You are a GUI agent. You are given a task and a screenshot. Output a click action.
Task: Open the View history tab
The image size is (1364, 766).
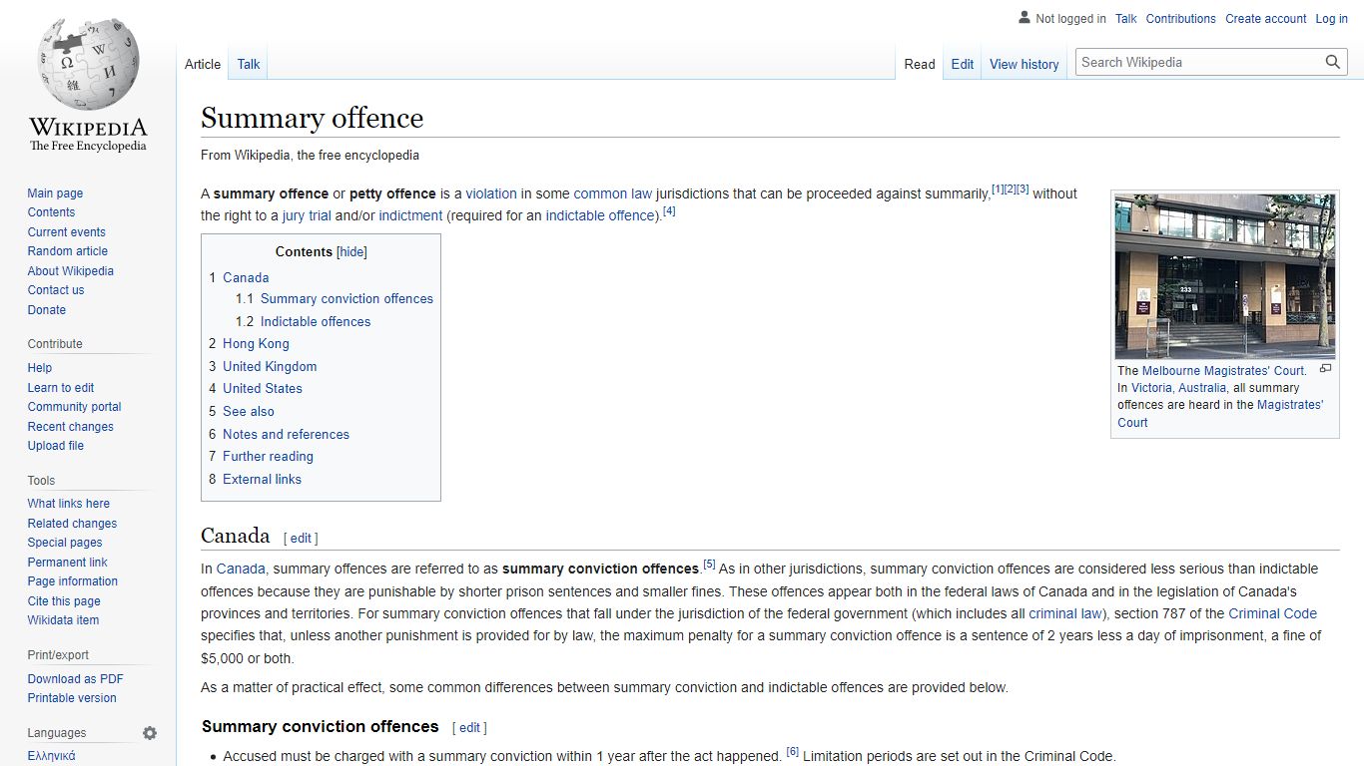(1024, 64)
